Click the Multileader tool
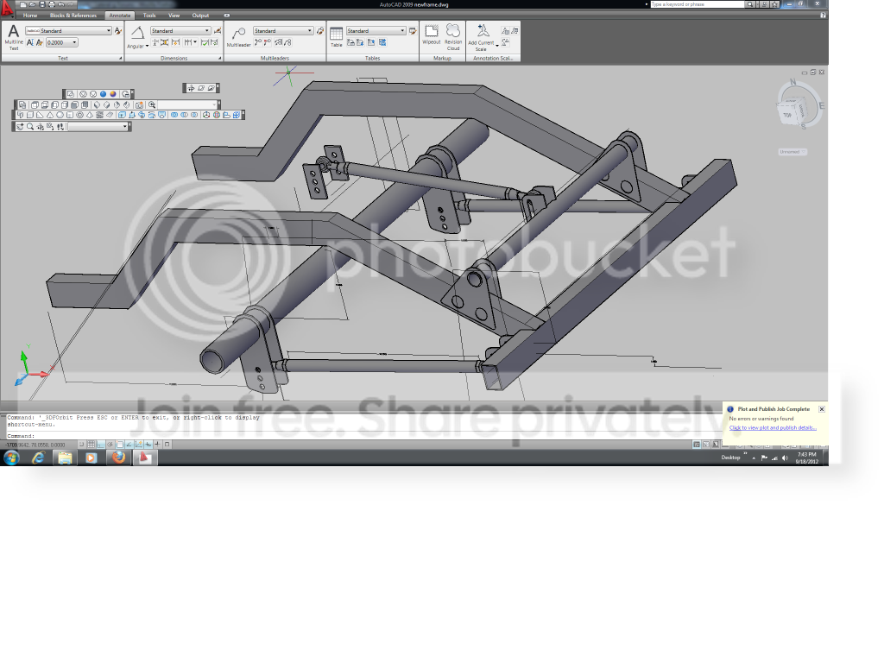Image resolution: width=884 pixels, height=663 pixels. 238,36
